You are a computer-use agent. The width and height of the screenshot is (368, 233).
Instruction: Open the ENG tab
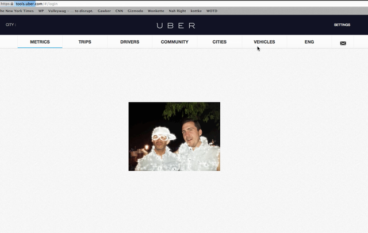click(309, 42)
